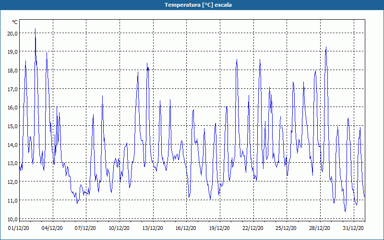The image size is (384, 240).
Task: Select the 19,0 y-axis label
Action: 12,52
